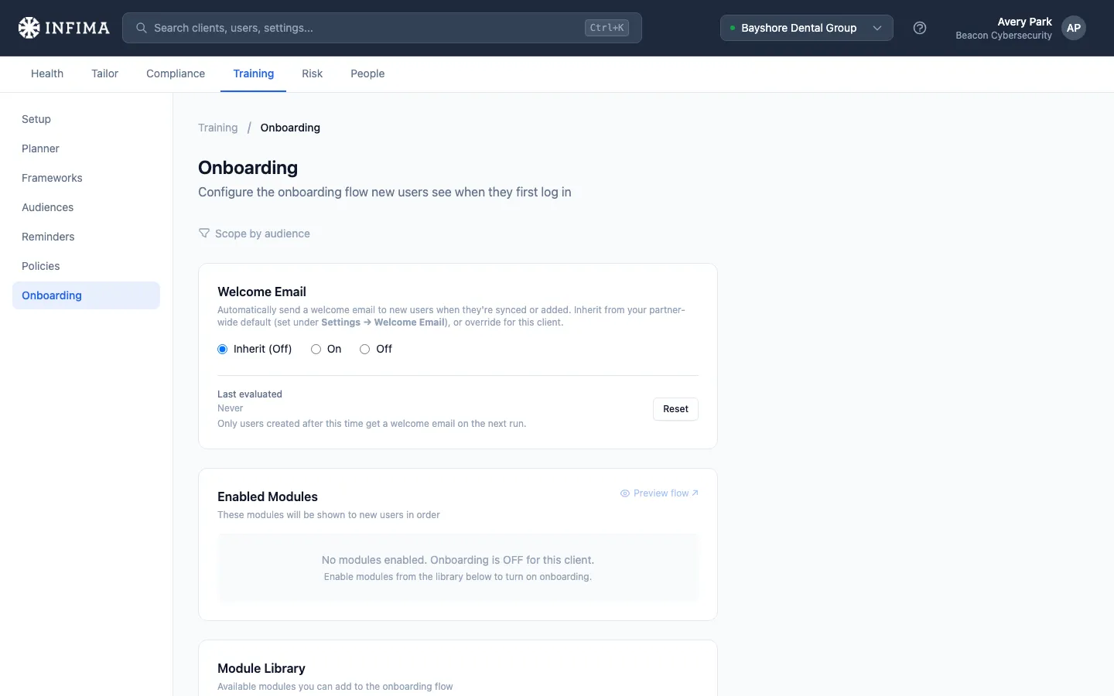Click the search magnifier icon
The height and width of the screenshot is (696, 1114).
coord(142,28)
